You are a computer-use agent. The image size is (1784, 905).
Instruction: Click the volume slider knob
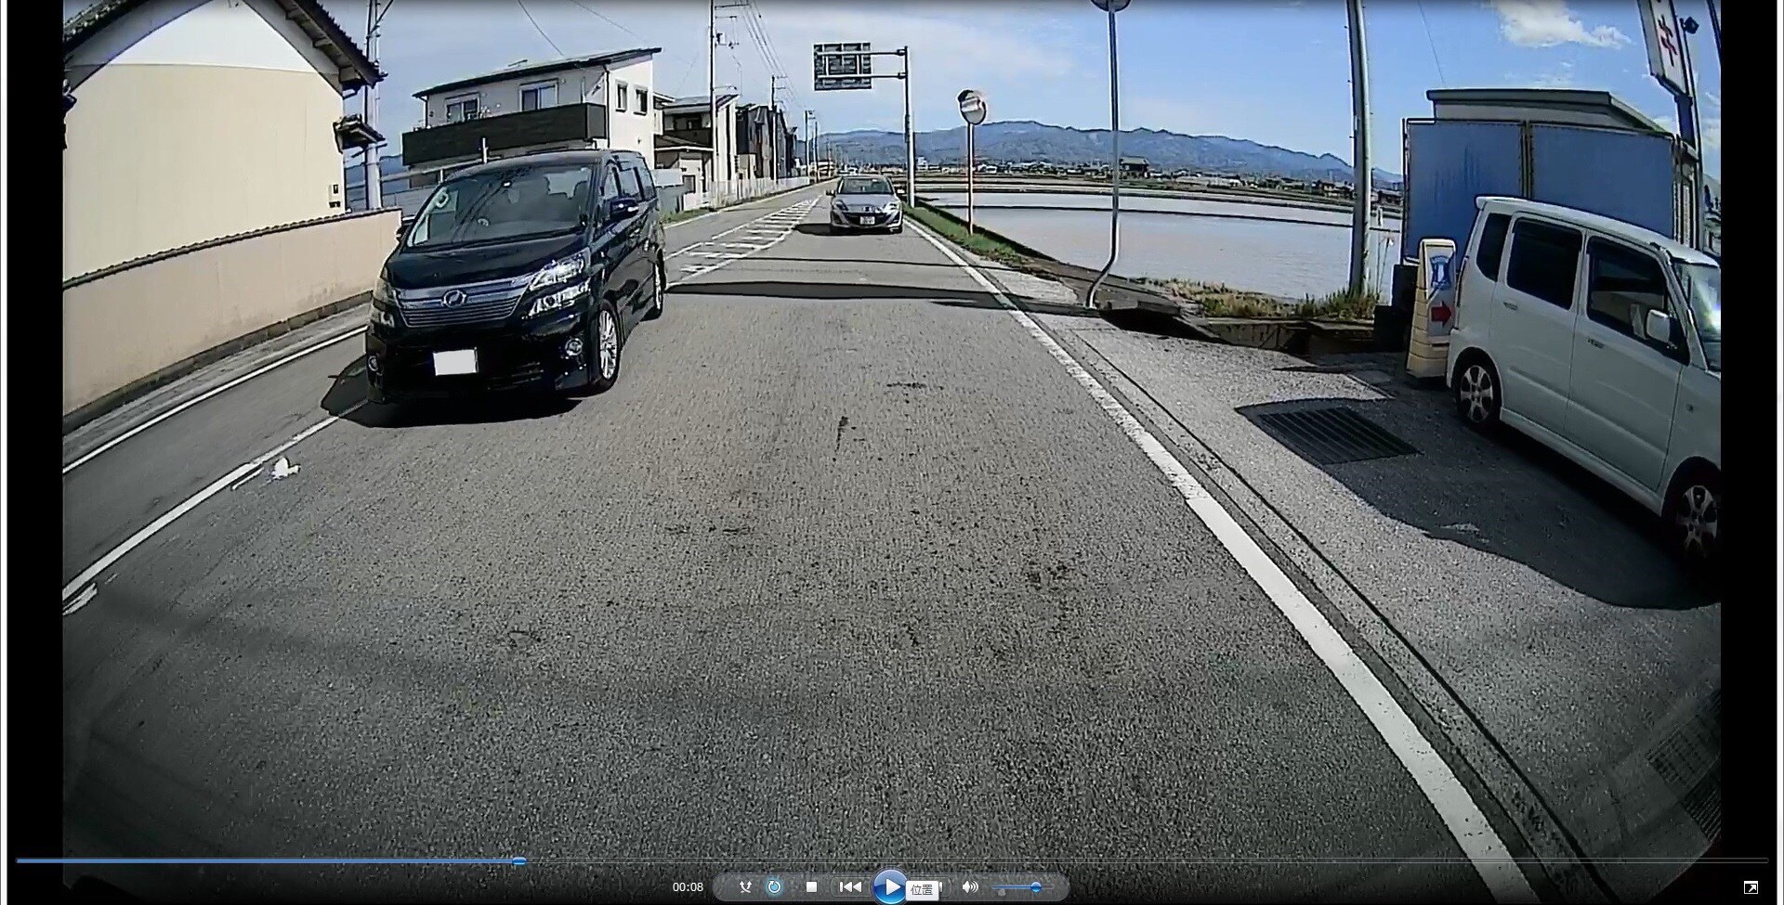(1035, 887)
